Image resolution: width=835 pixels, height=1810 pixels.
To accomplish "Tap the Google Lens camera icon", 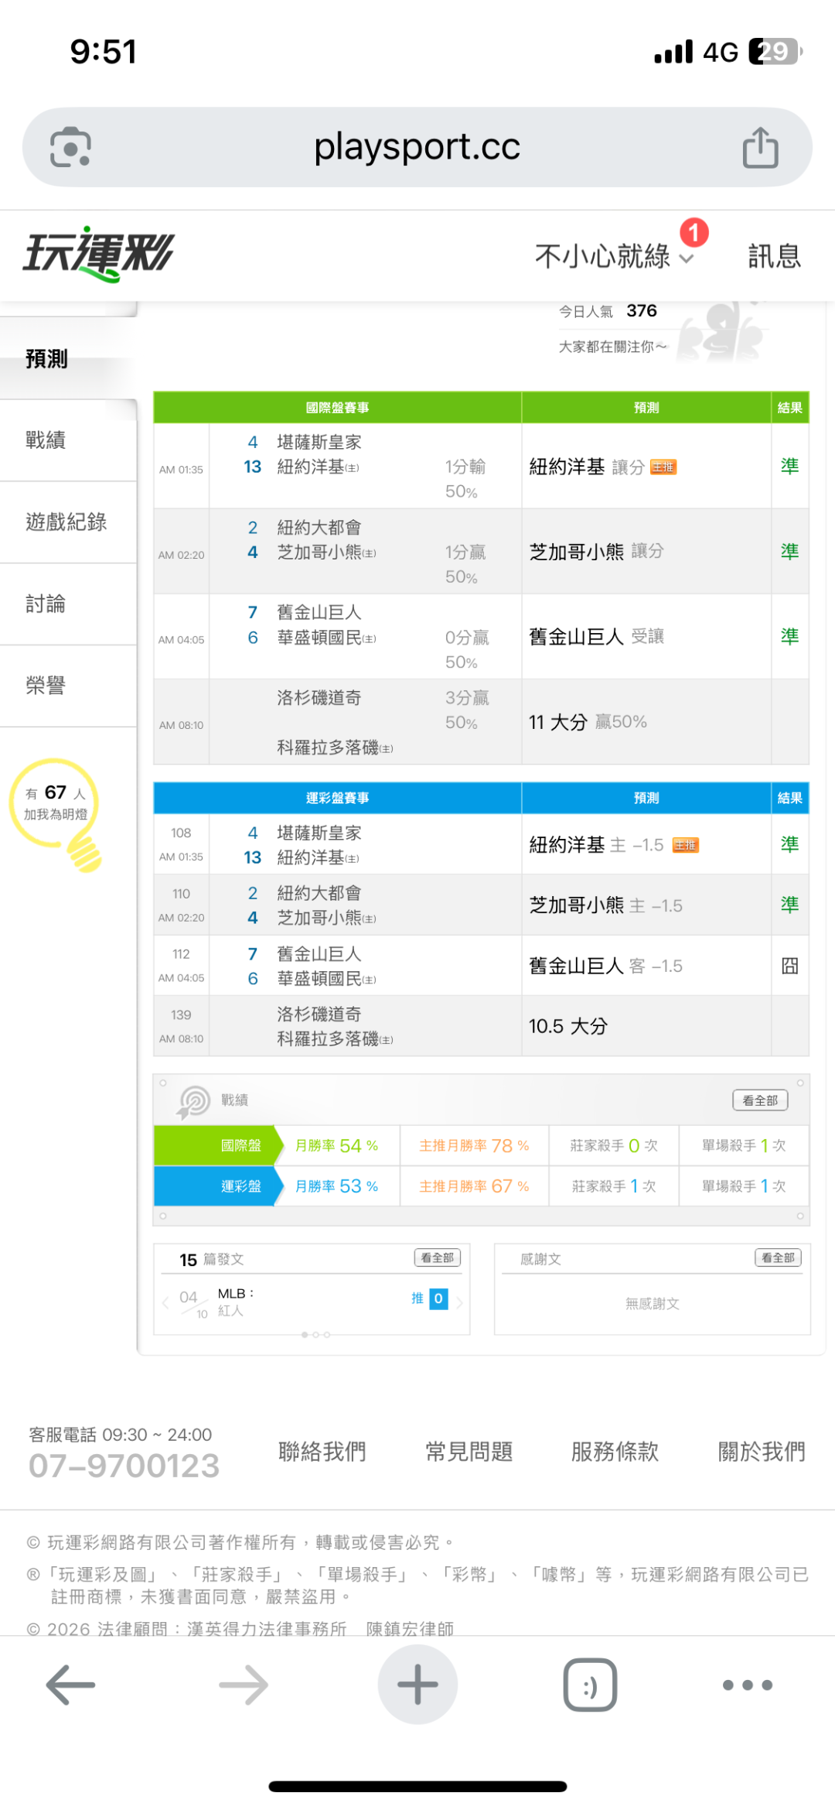I will 70,147.
